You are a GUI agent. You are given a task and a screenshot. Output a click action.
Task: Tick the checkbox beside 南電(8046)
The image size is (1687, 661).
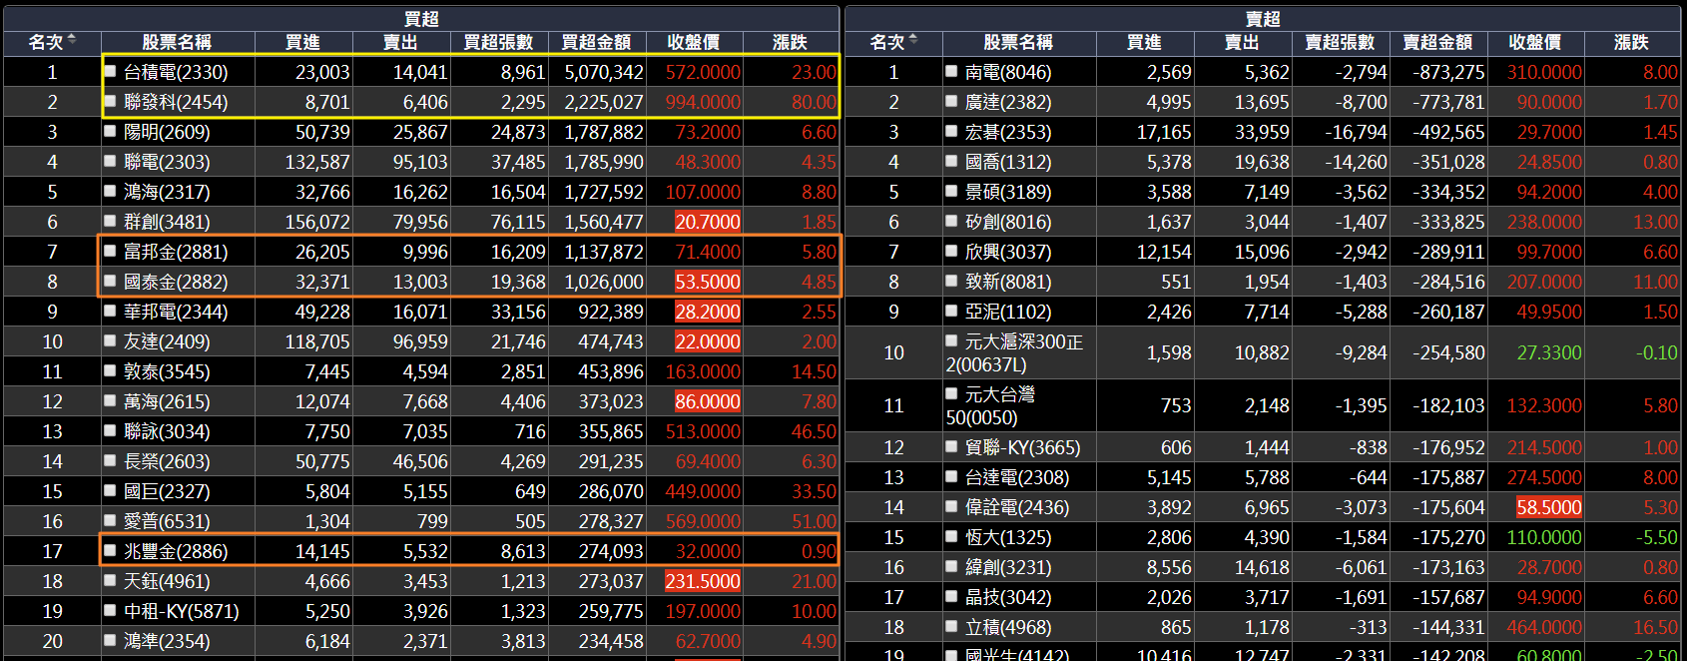tap(952, 71)
